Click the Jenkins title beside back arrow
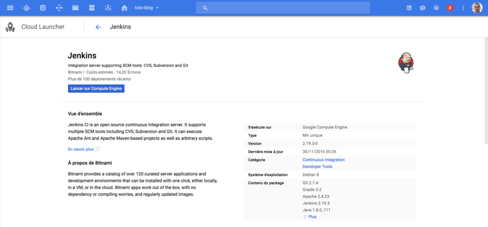Image resolution: width=488 pixels, height=227 pixels. click(120, 27)
